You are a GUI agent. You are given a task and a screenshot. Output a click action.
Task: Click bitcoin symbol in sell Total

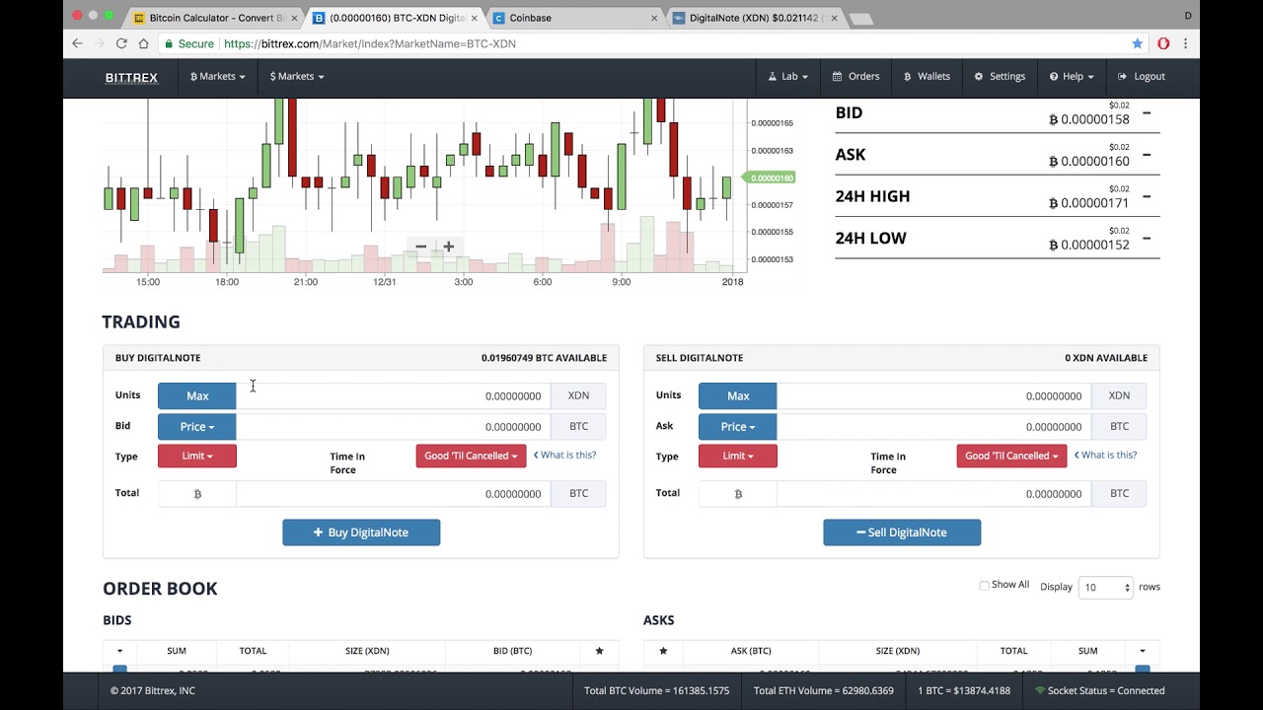coord(738,494)
